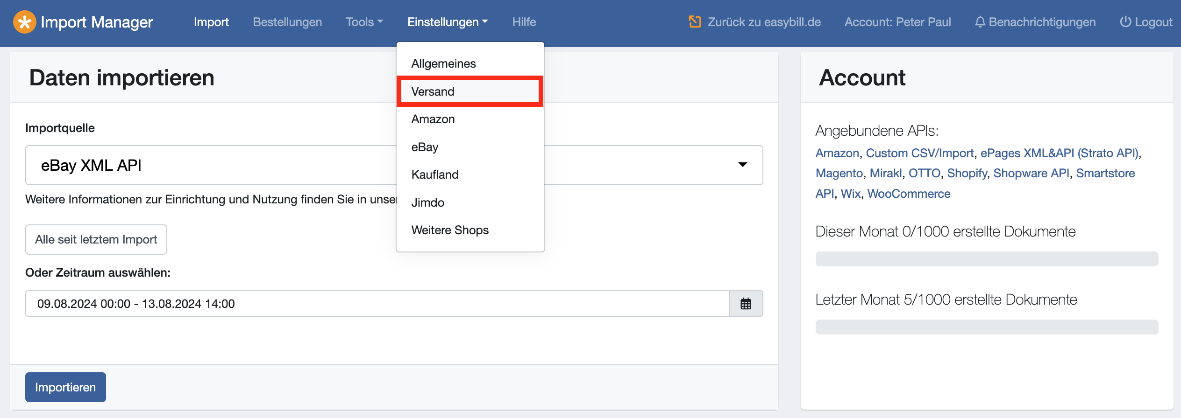Viewport: 1181px width, 418px height.
Task: Click the Dieser Monat documents progress bar
Action: [x=987, y=259]
